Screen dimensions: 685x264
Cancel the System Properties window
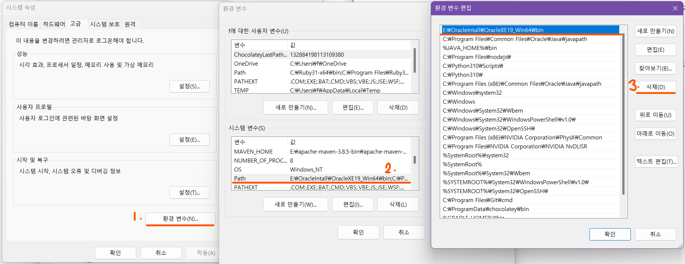pos(161,253)
